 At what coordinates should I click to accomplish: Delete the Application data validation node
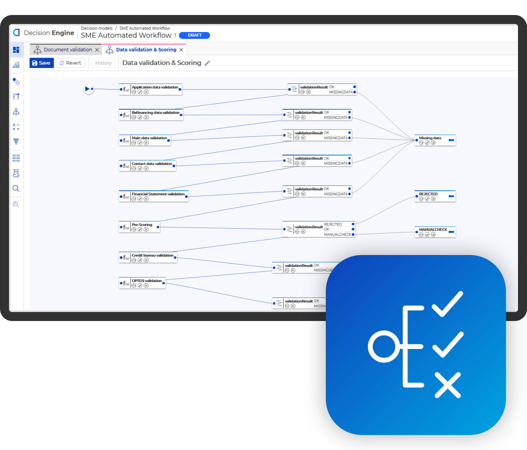pos(146,92)
